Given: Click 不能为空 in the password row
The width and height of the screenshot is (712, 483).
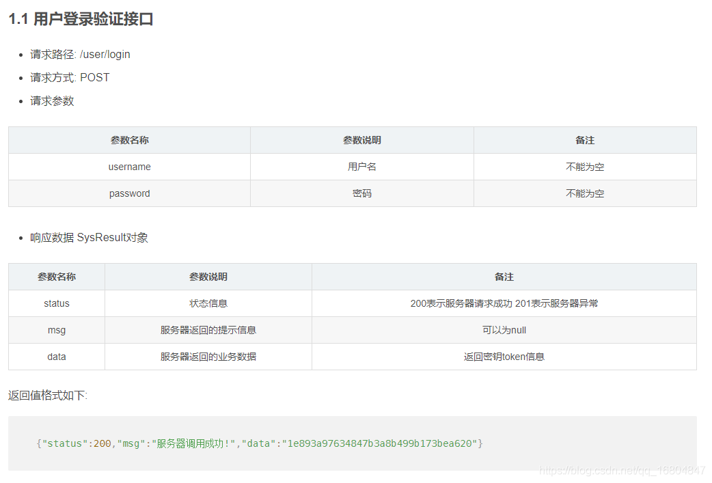Looking at the screenshot, I should (585, 193).
